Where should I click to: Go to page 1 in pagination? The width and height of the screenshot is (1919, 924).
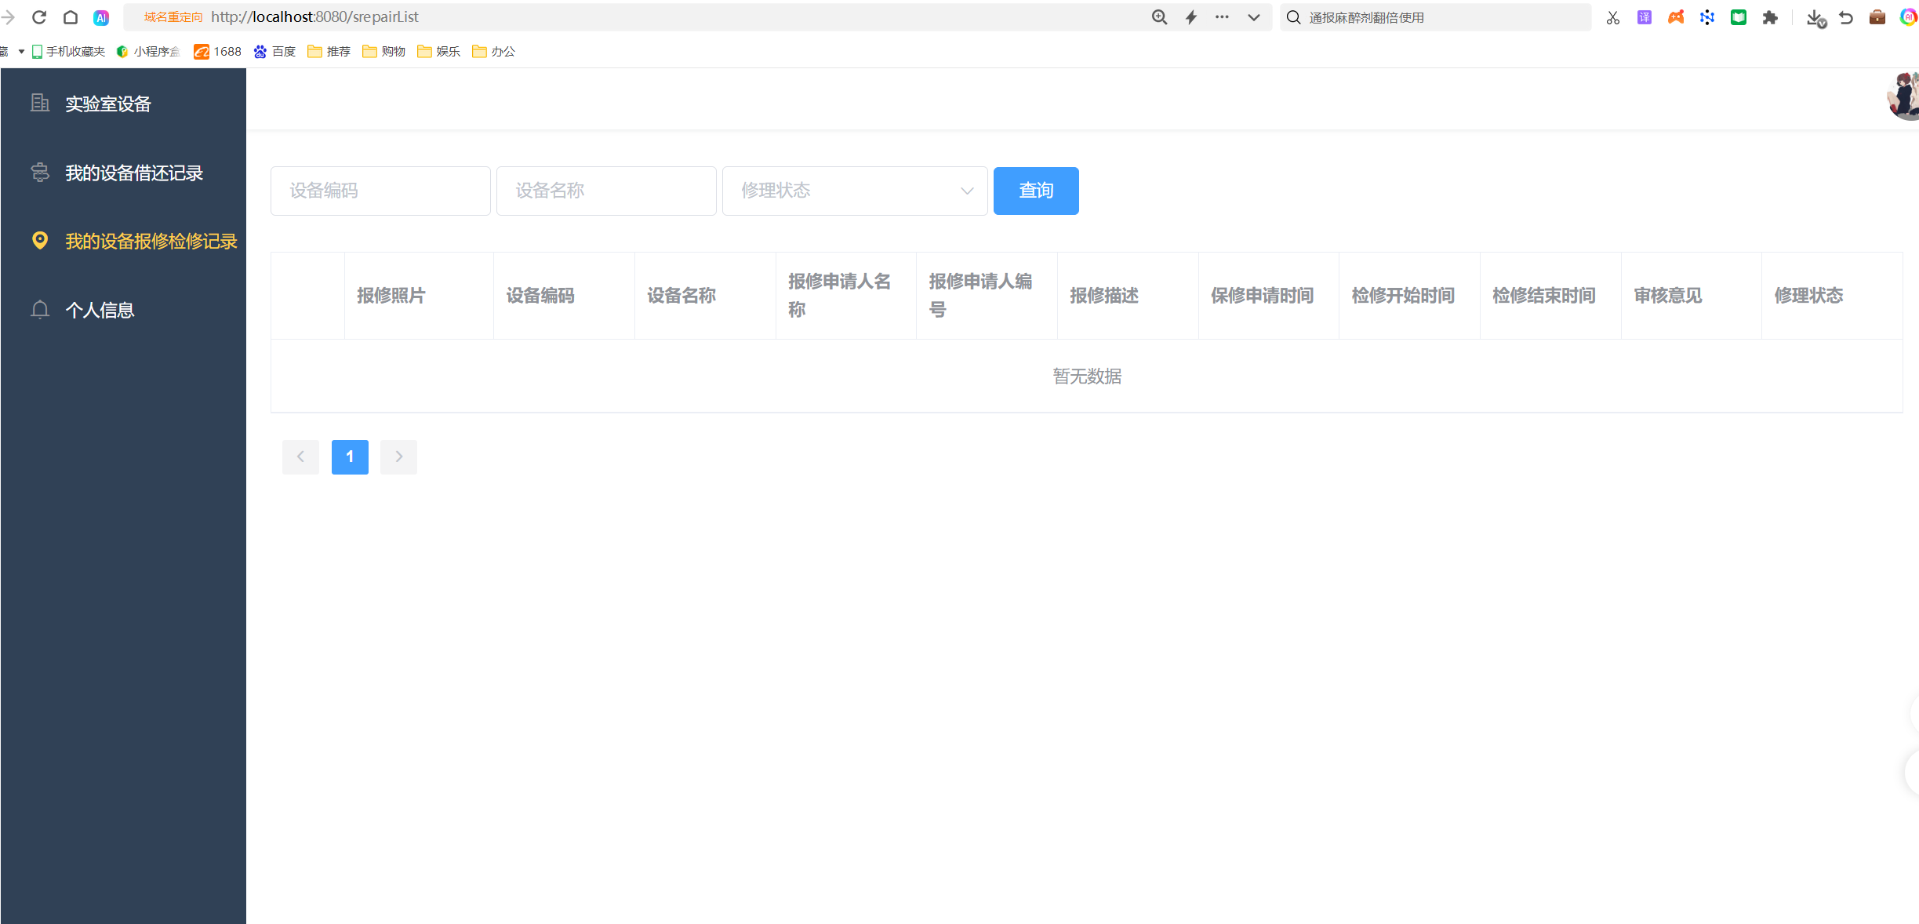tap(350, 457)
